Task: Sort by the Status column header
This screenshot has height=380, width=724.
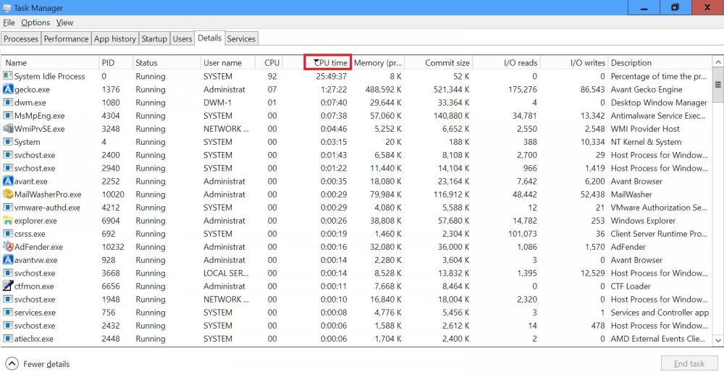Action: [x=167, y=63]
